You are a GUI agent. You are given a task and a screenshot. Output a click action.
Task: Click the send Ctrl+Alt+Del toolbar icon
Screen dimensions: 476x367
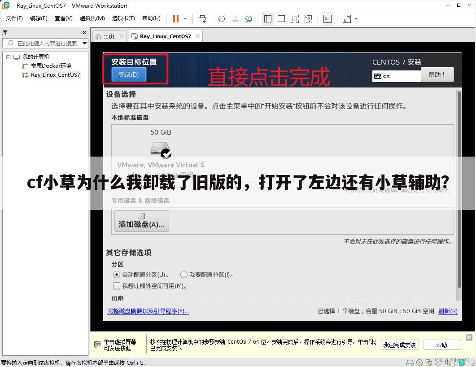202,19
